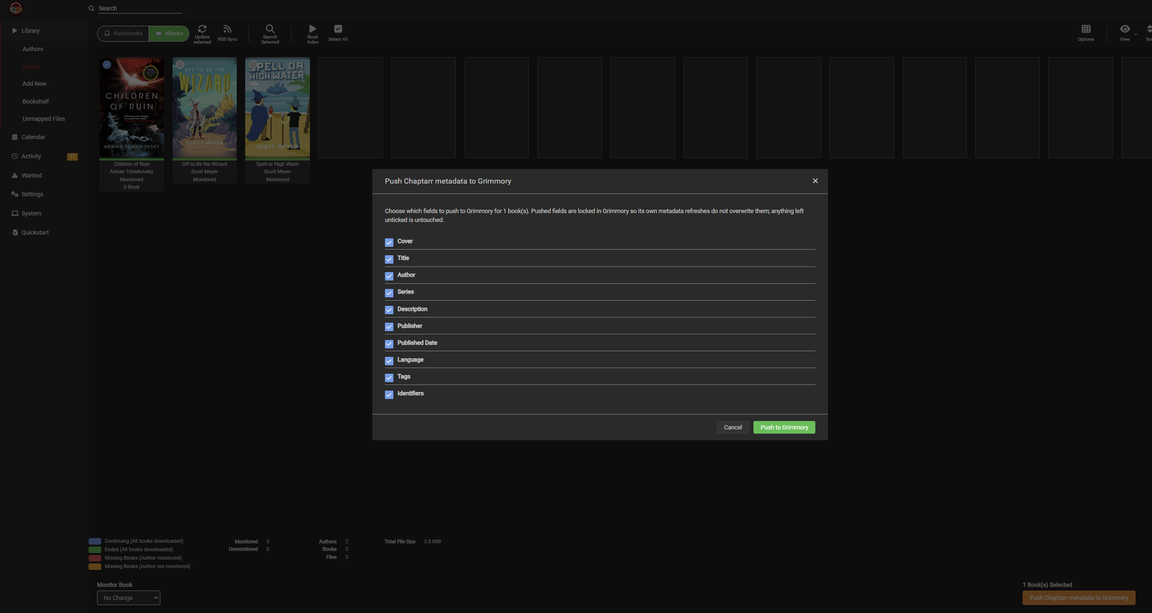This screenshot has width=1152, height=613.
Task: Select the Children of Ruin book cover
Action: point(131,108)
